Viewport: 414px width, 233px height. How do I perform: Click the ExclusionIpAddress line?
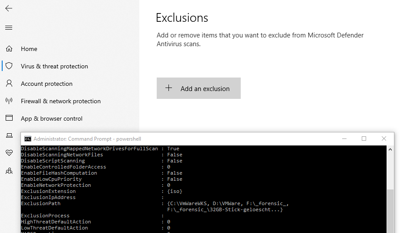pyautogui.click(x=92, y=197)
